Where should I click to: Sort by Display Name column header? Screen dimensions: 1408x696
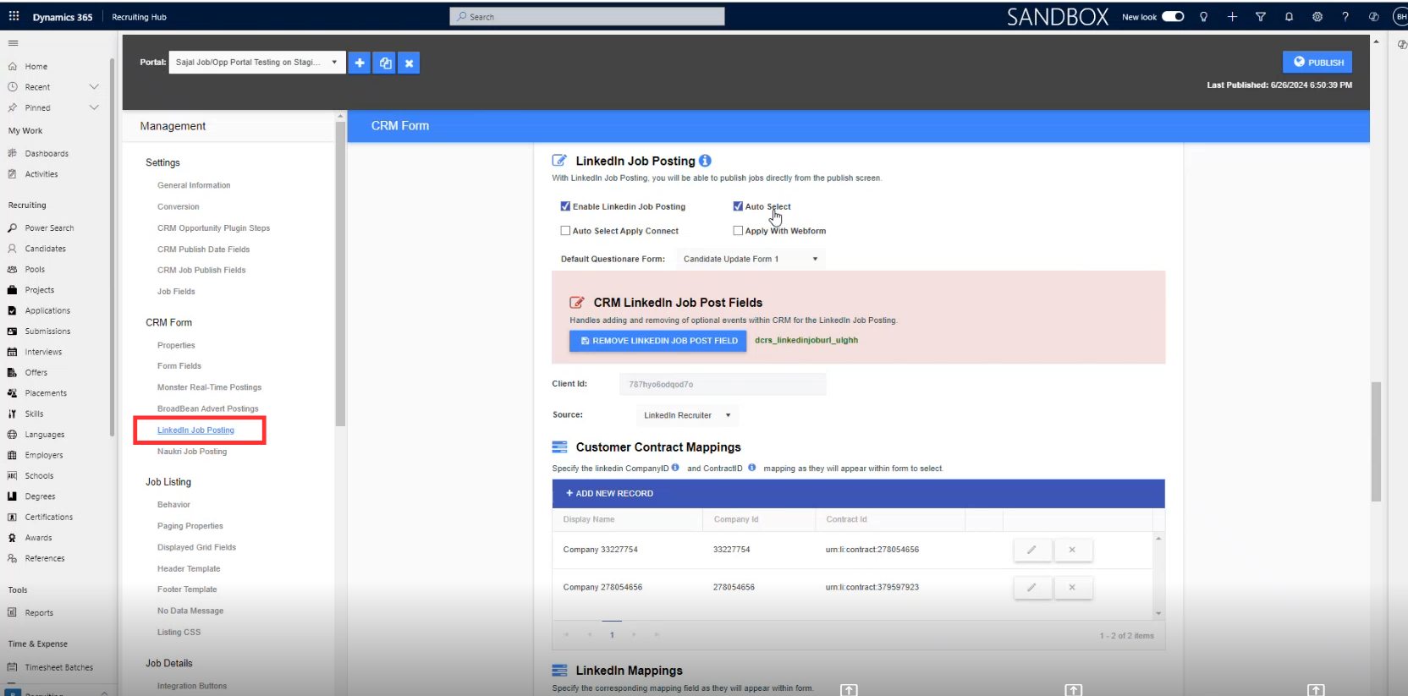coord(589,519)
